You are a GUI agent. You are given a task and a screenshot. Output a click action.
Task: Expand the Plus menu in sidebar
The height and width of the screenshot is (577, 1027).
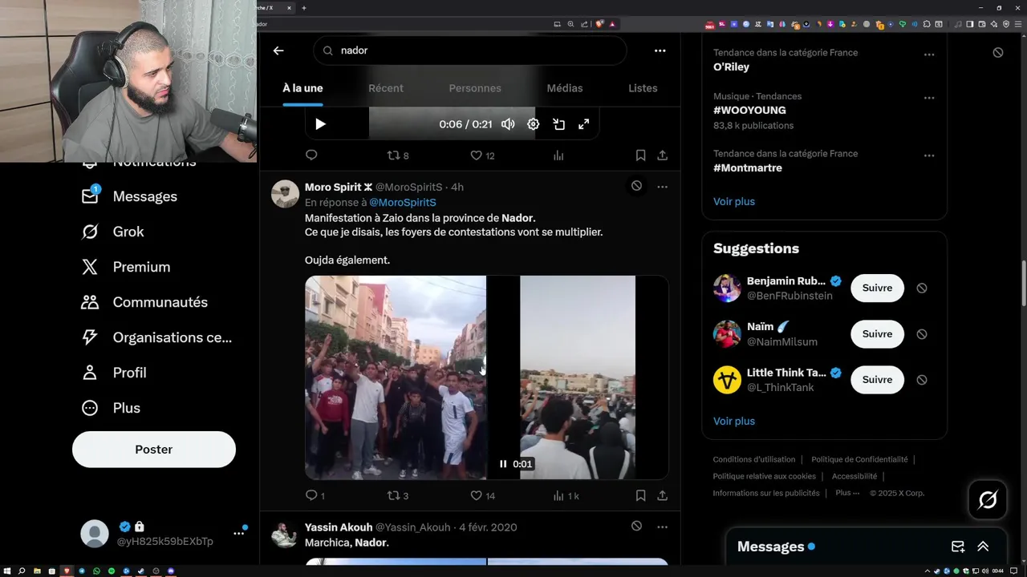coord(111,408)
